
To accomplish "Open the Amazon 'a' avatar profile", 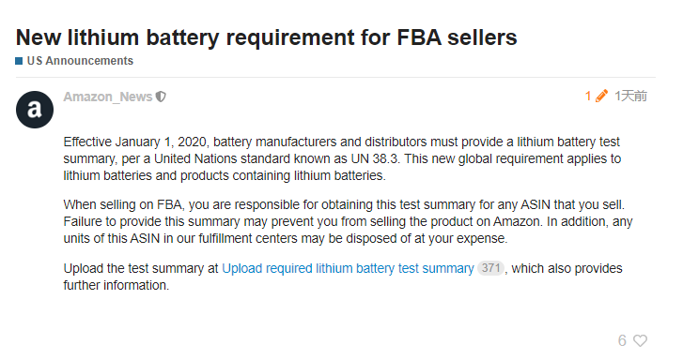I will tap(35, 110).
